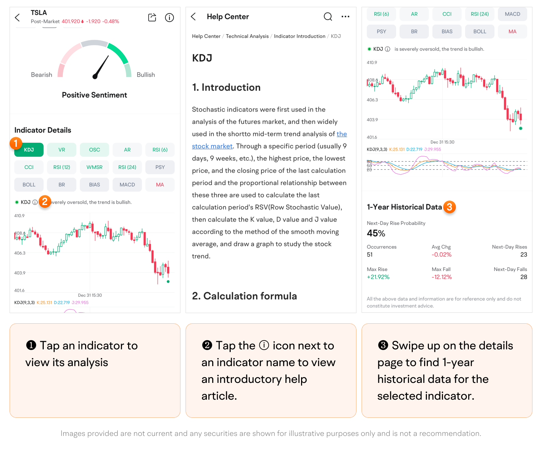
Task: Go back from the TSLA page
Action: (x=17, y=17)
